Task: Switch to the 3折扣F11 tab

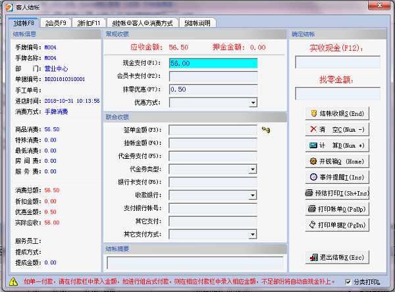Action: pyautogui.click(x=89, y=23)
